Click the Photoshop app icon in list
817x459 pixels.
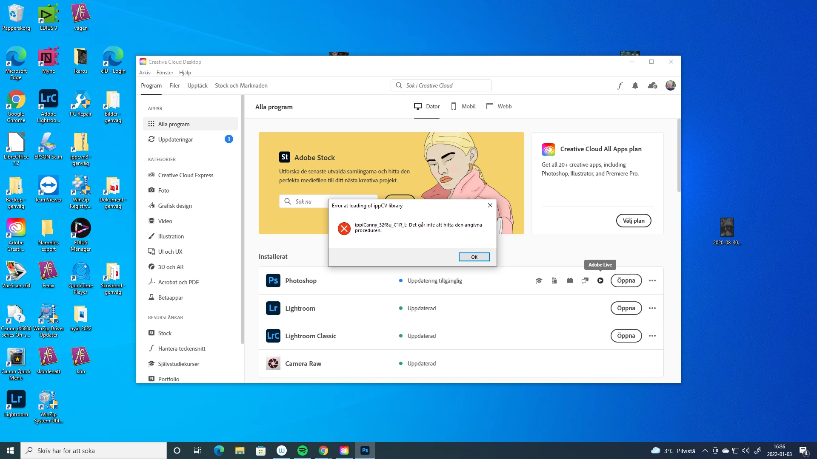pyautogui.click(x=273, y=280)
